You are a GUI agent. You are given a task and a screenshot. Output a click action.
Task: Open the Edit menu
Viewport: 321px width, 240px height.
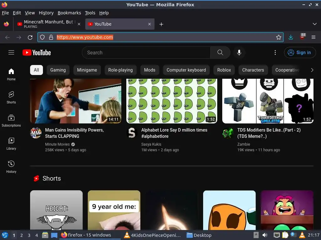click(x=17, y=13)
